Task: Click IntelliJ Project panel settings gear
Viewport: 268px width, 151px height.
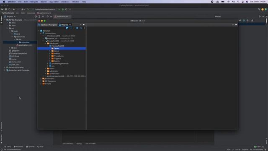Action: (x=47, y=17)
